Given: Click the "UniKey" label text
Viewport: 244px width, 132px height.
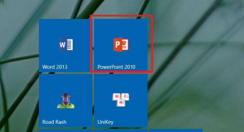Looking at the screenshot, I should (x=105, y=122).
